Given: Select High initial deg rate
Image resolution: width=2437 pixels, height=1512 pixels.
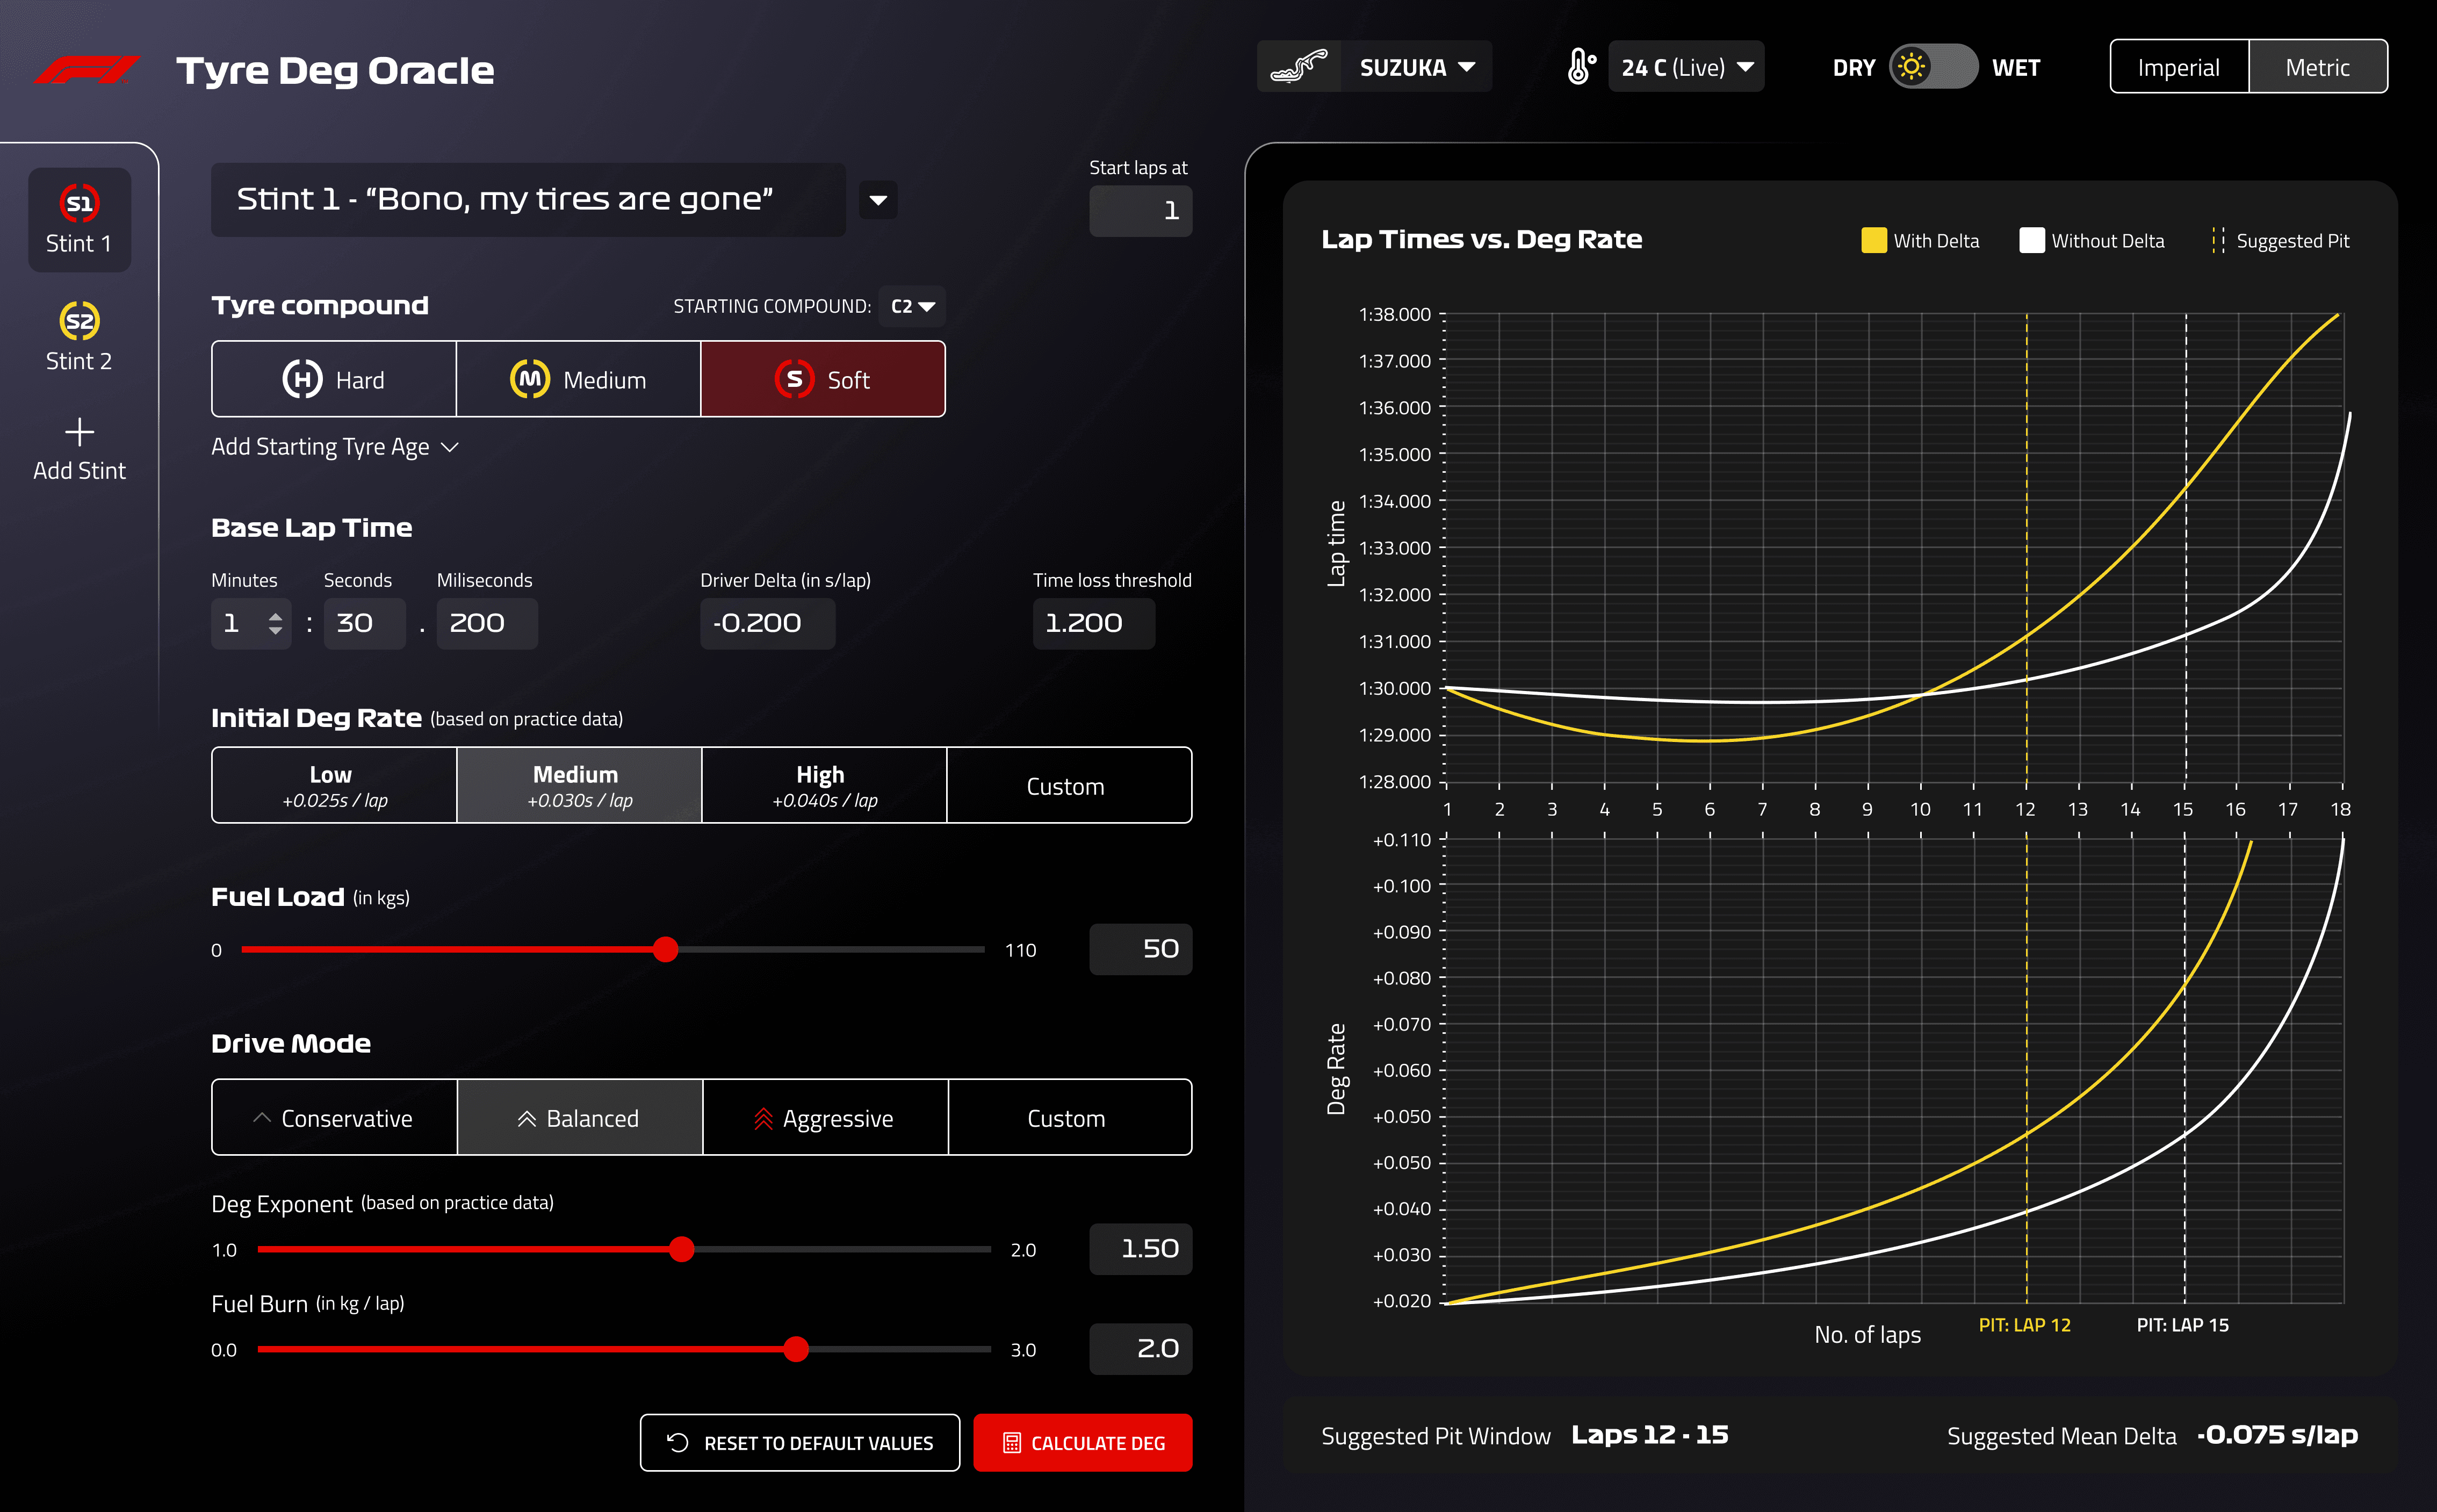Looking at the screenshot, I should coord(824,786).
